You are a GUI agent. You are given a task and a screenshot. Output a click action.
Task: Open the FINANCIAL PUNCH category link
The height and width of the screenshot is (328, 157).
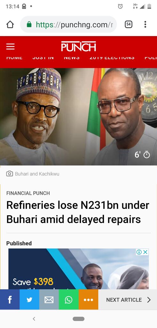[x=28, y=193]
